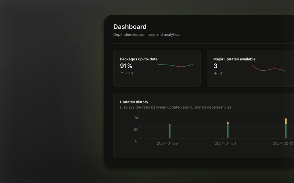The image size is (294, 183).
Task: Click the +11% change value
Action: point(129,73)
